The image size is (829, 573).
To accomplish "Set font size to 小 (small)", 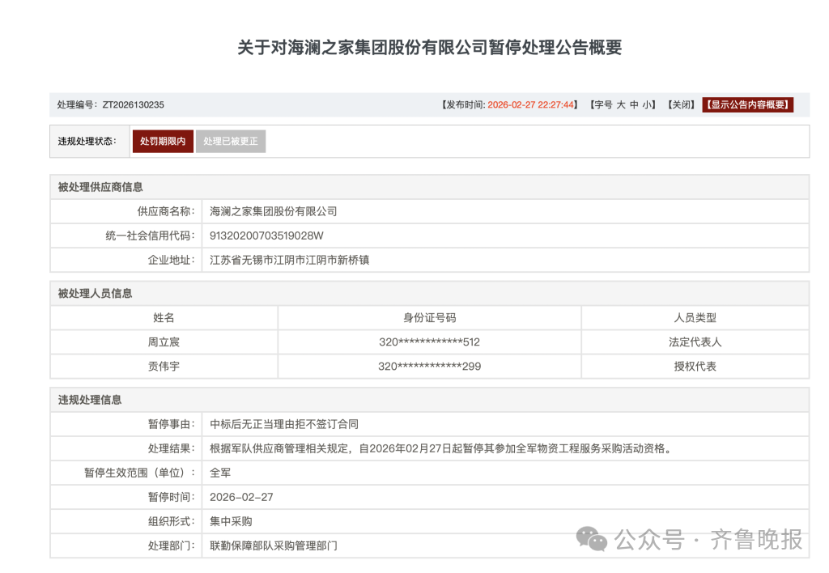I will point(648,105).
